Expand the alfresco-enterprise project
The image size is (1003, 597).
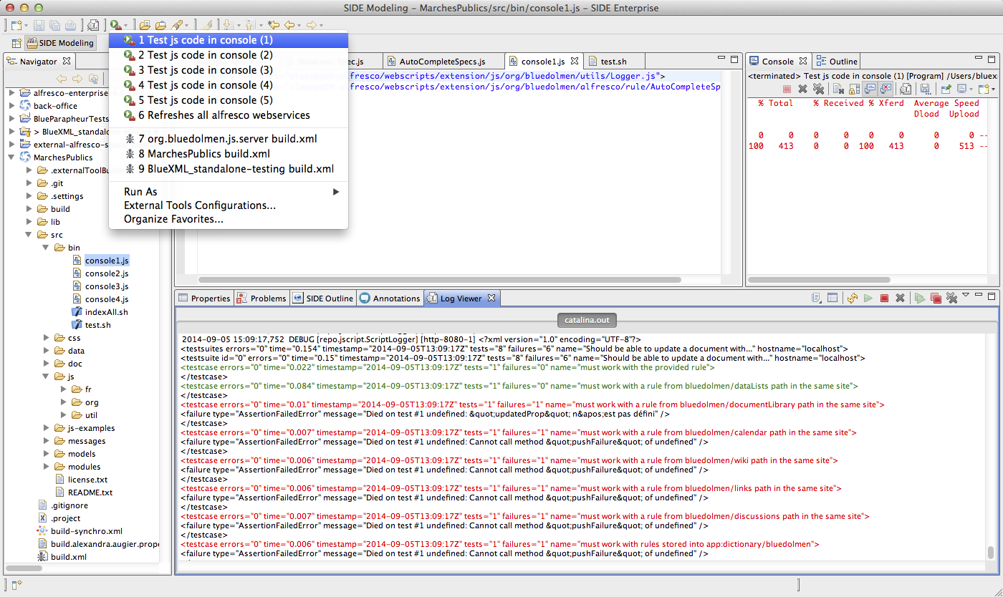11,93
